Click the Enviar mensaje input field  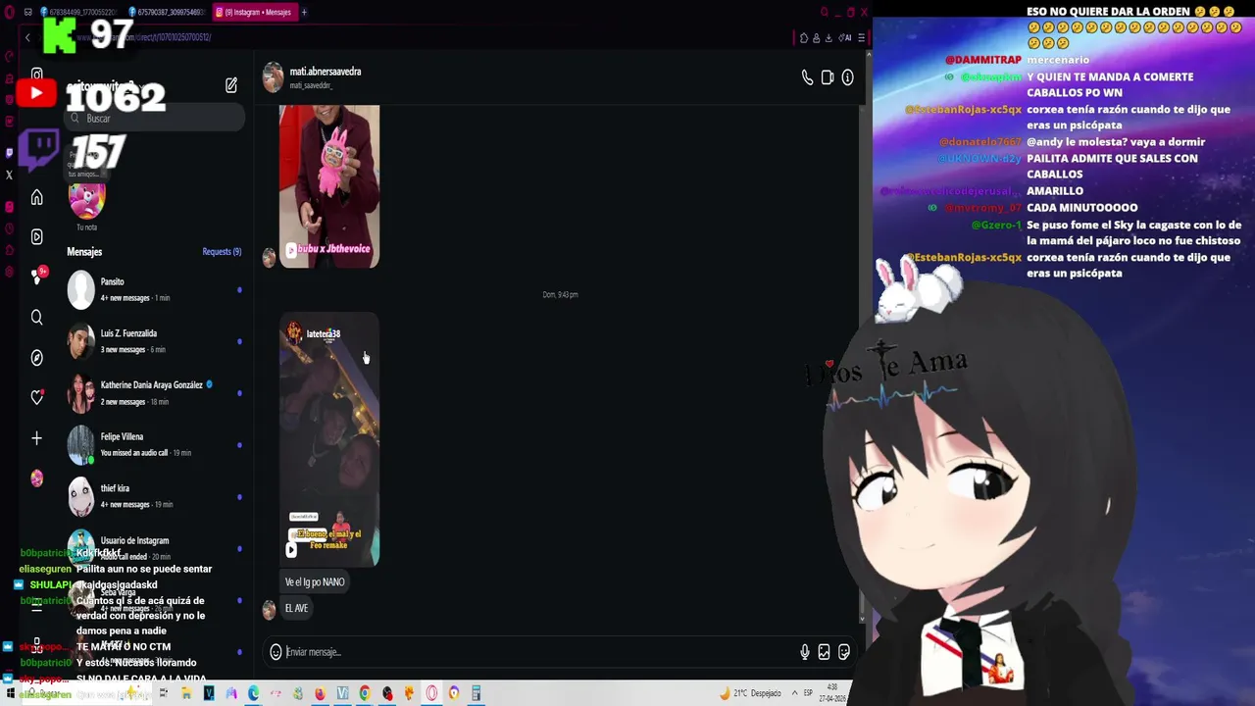pos(539,652)
